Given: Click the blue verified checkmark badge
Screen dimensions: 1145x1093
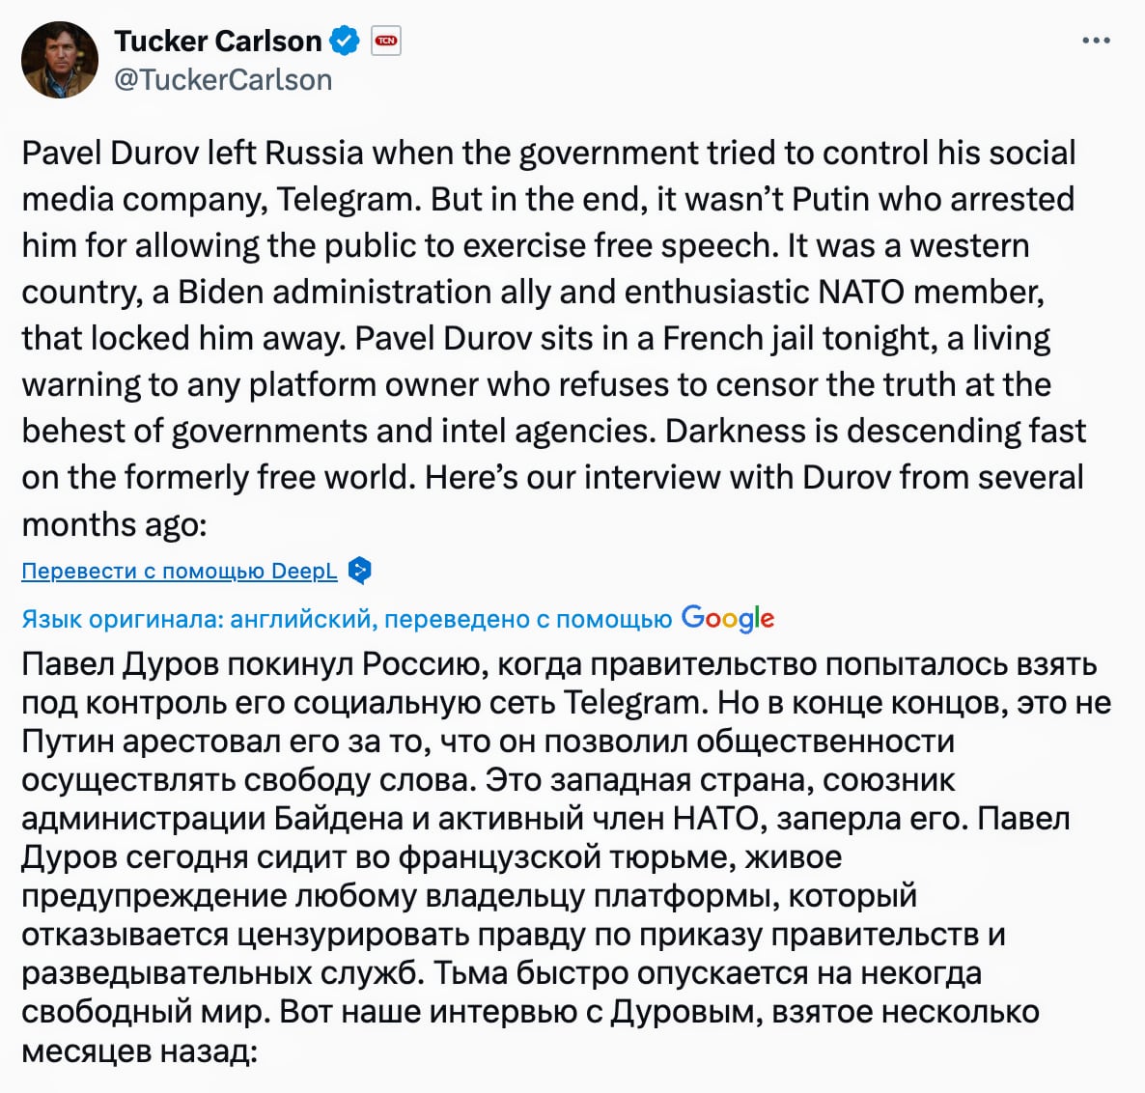Looking at the screenshot, I should click(x=345, y=41).
